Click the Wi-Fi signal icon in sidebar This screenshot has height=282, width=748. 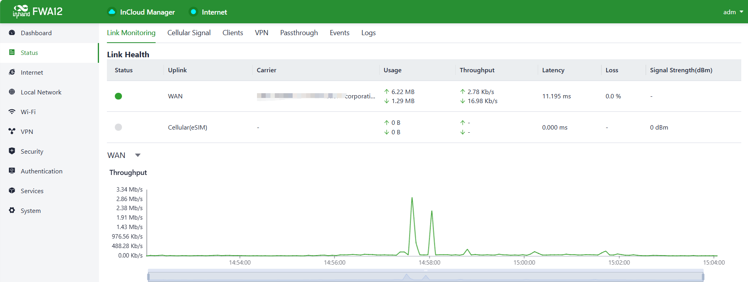(x=12, y=112)
